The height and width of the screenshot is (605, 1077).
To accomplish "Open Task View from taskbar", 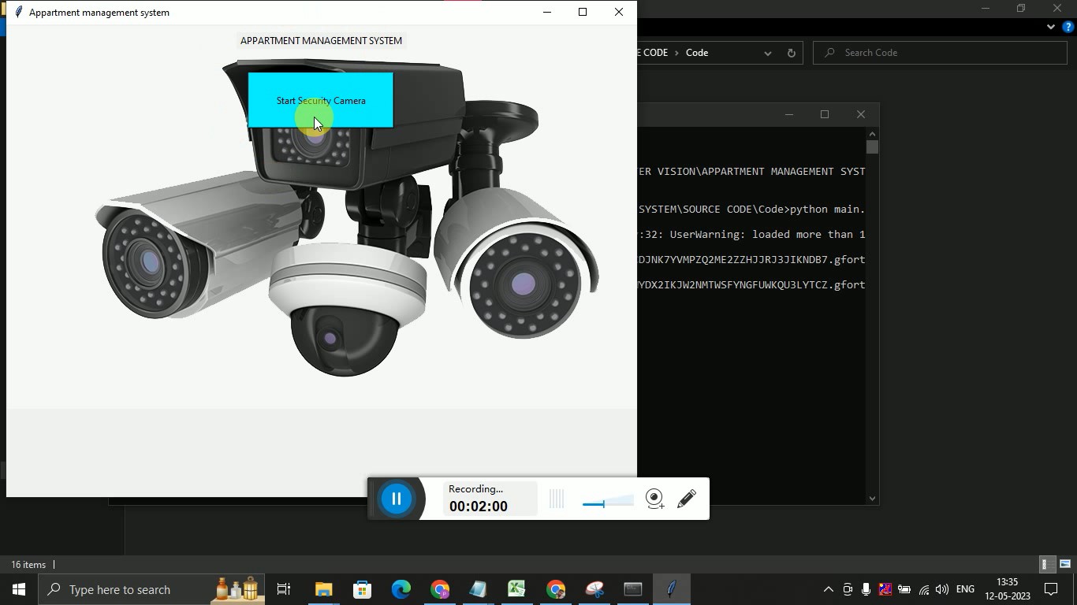I will pos(284,589).
